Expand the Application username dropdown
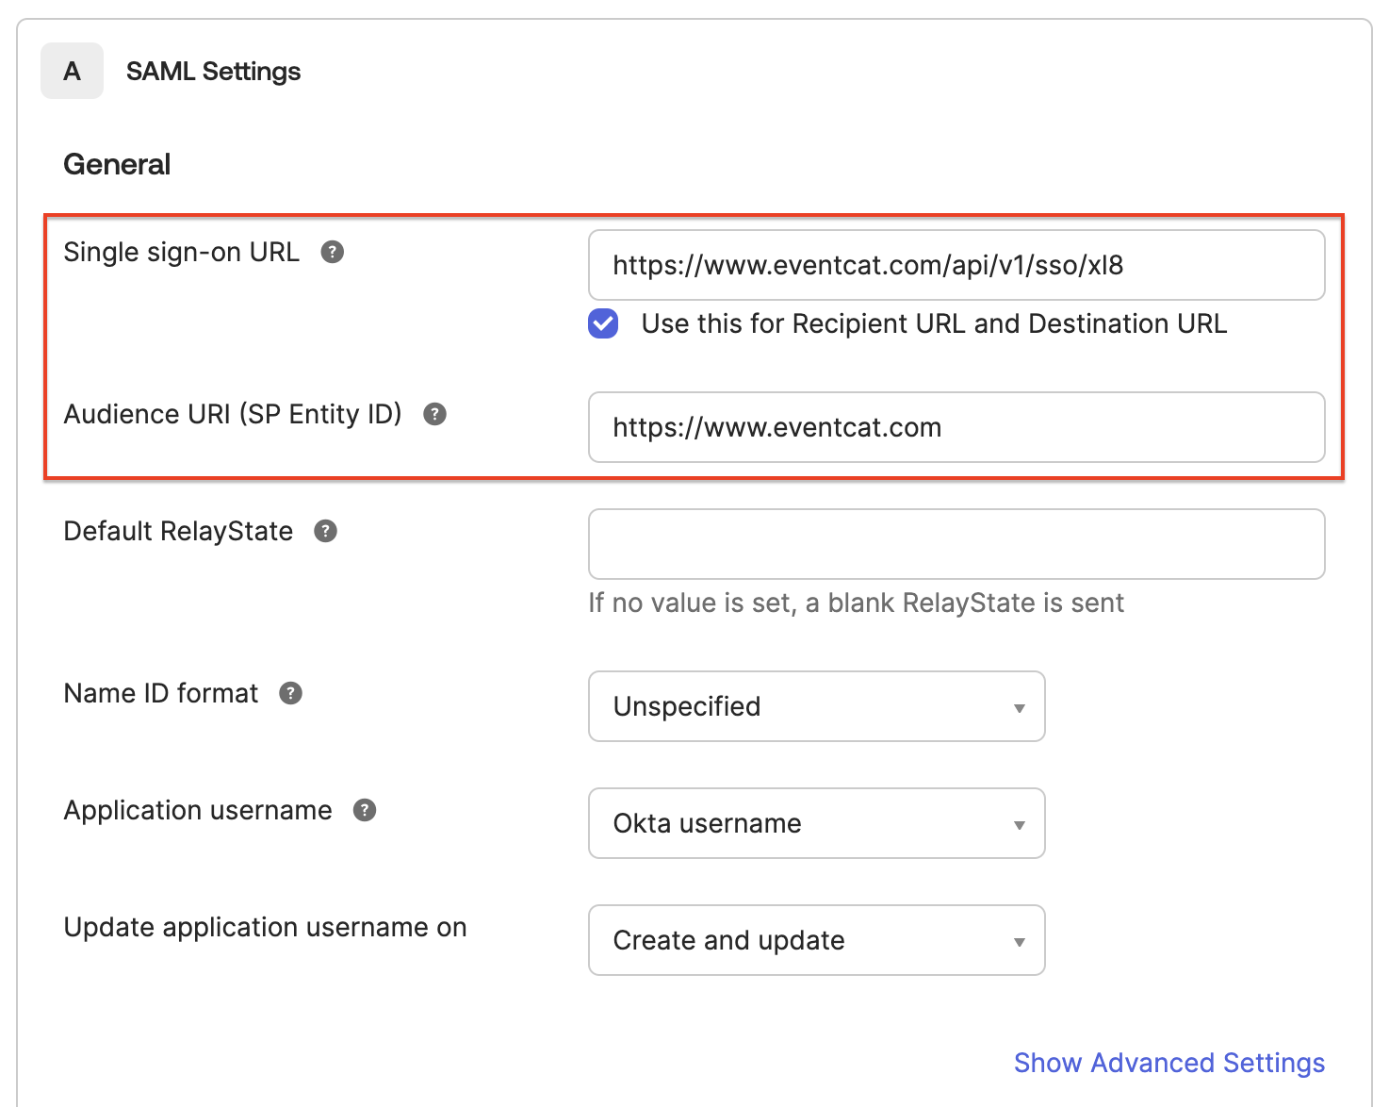 (816, 823)
